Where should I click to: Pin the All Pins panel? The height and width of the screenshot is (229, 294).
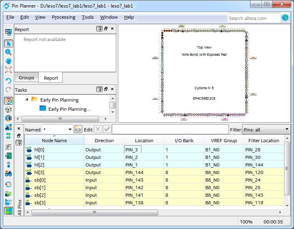(19, 143)
